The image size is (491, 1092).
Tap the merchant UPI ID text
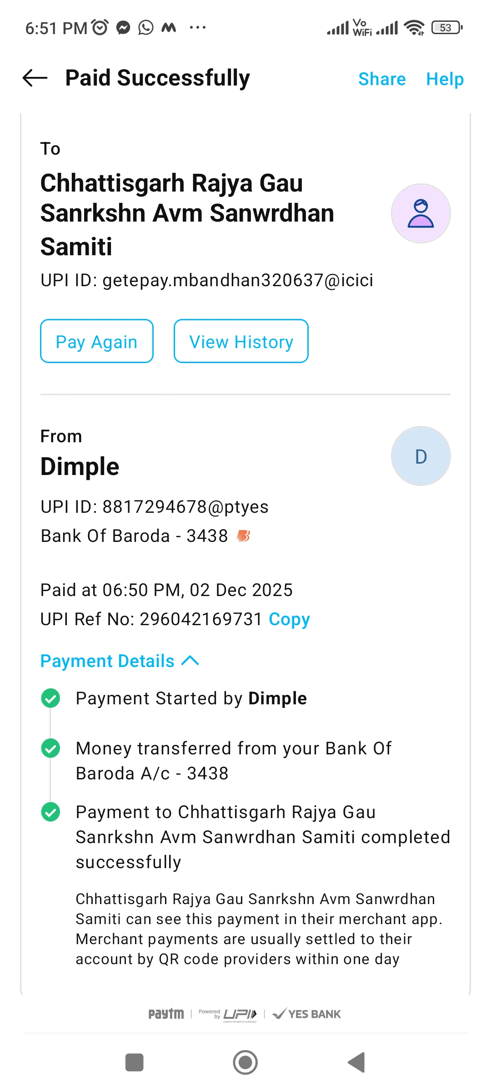pyautogui.click(x=207, y=280)
